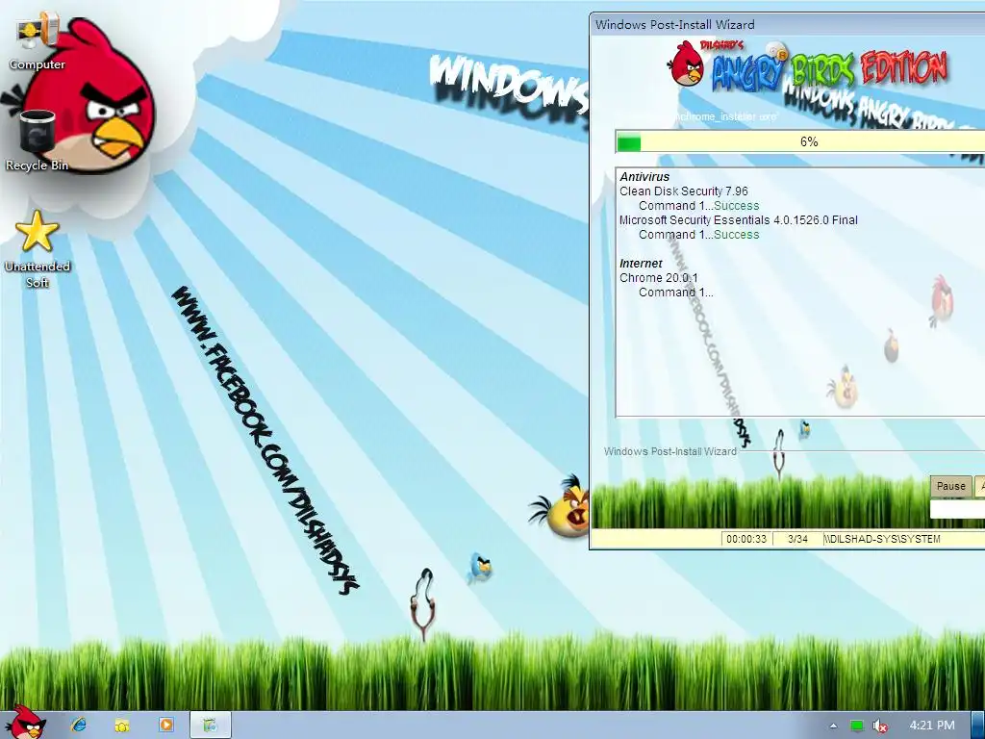This screenshot has height=739, width=985.
Task: Pause the Post-Install Wizard
Action: [x=950, y=486]
